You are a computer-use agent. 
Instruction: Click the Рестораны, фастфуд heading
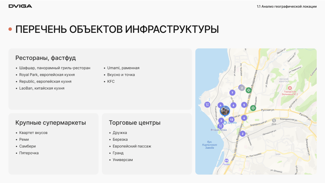click(45, 58)
